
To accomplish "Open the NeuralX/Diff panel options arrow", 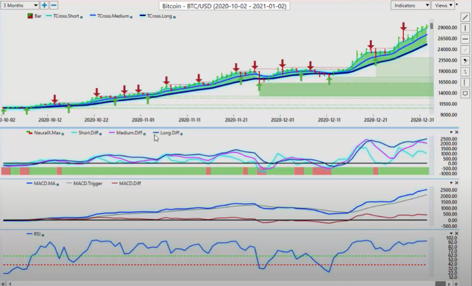I will point(451,132).
